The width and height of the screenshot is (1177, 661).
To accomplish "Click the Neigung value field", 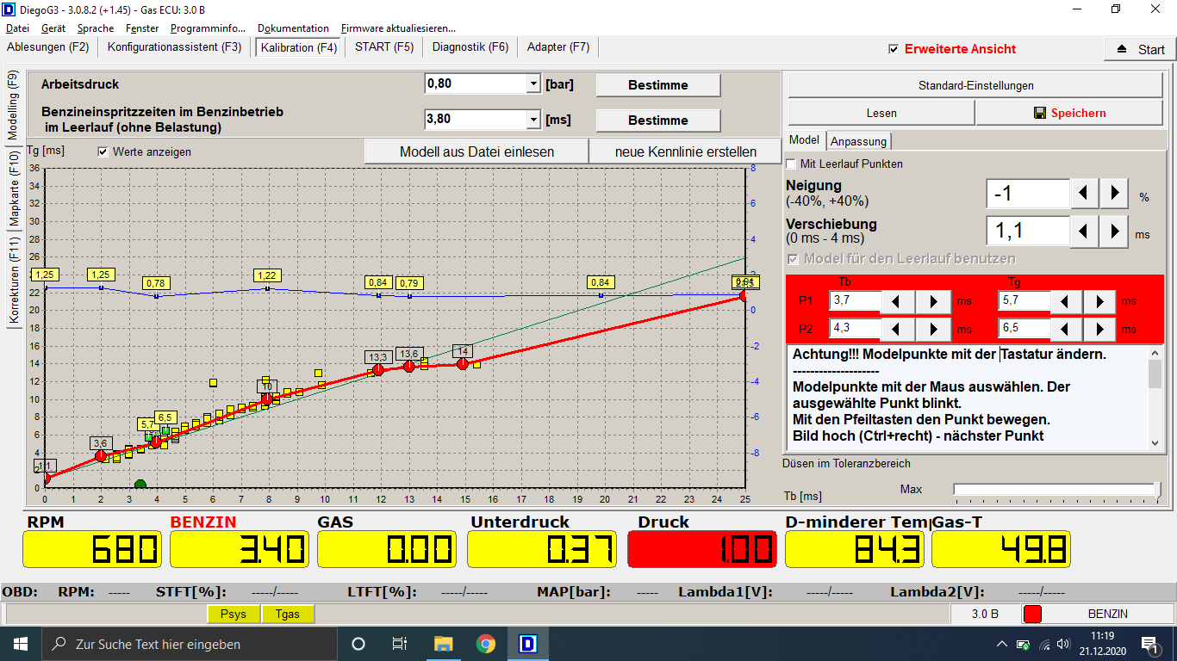I will click(1028, 194).
